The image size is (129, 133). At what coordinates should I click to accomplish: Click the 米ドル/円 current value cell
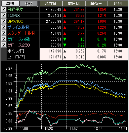[x=51, y=51]
